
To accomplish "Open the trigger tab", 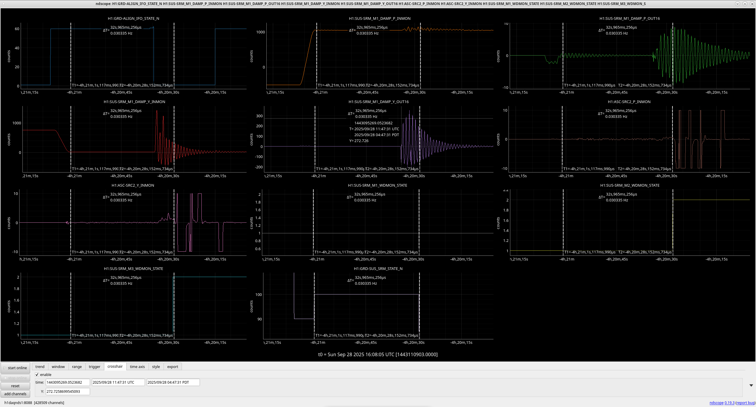I will tap(94, 367).
